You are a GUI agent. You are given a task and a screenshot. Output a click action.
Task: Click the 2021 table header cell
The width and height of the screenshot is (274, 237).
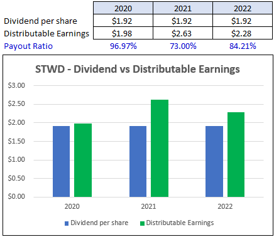point(183,8)
